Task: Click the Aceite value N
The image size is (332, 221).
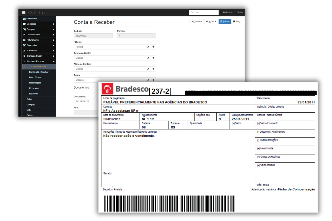Action: click(220, 119)
